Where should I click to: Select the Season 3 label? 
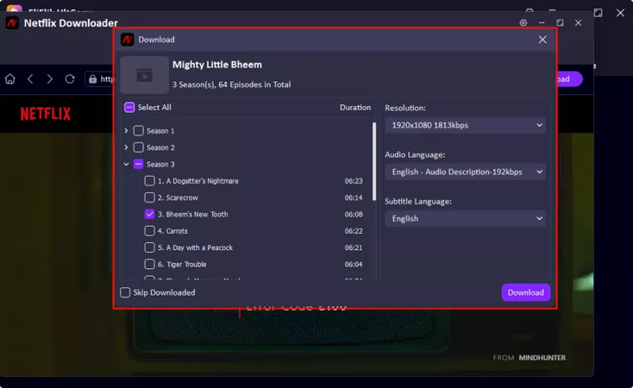[x=160, y=165]
